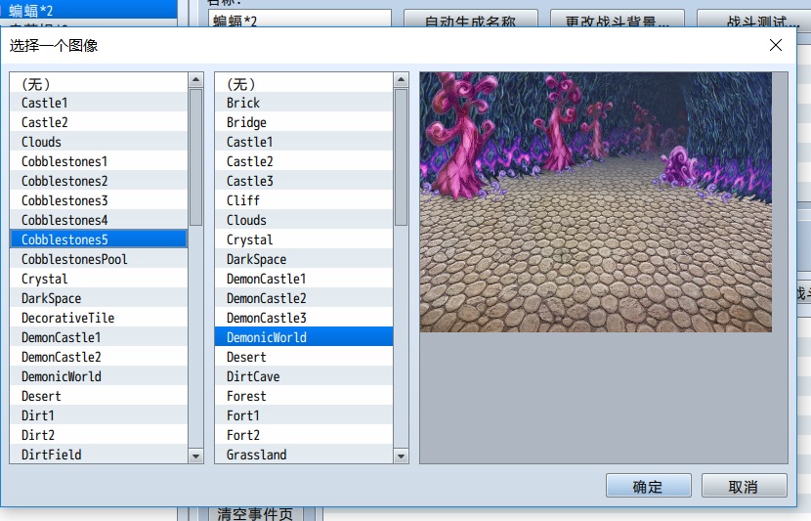Choose DirtField in the left list

[x=99, y=455]
